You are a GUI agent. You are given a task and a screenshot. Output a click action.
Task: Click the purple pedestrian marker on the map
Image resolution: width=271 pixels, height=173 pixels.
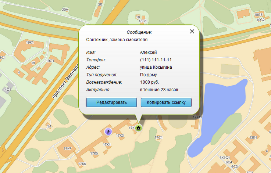point(108,132)
